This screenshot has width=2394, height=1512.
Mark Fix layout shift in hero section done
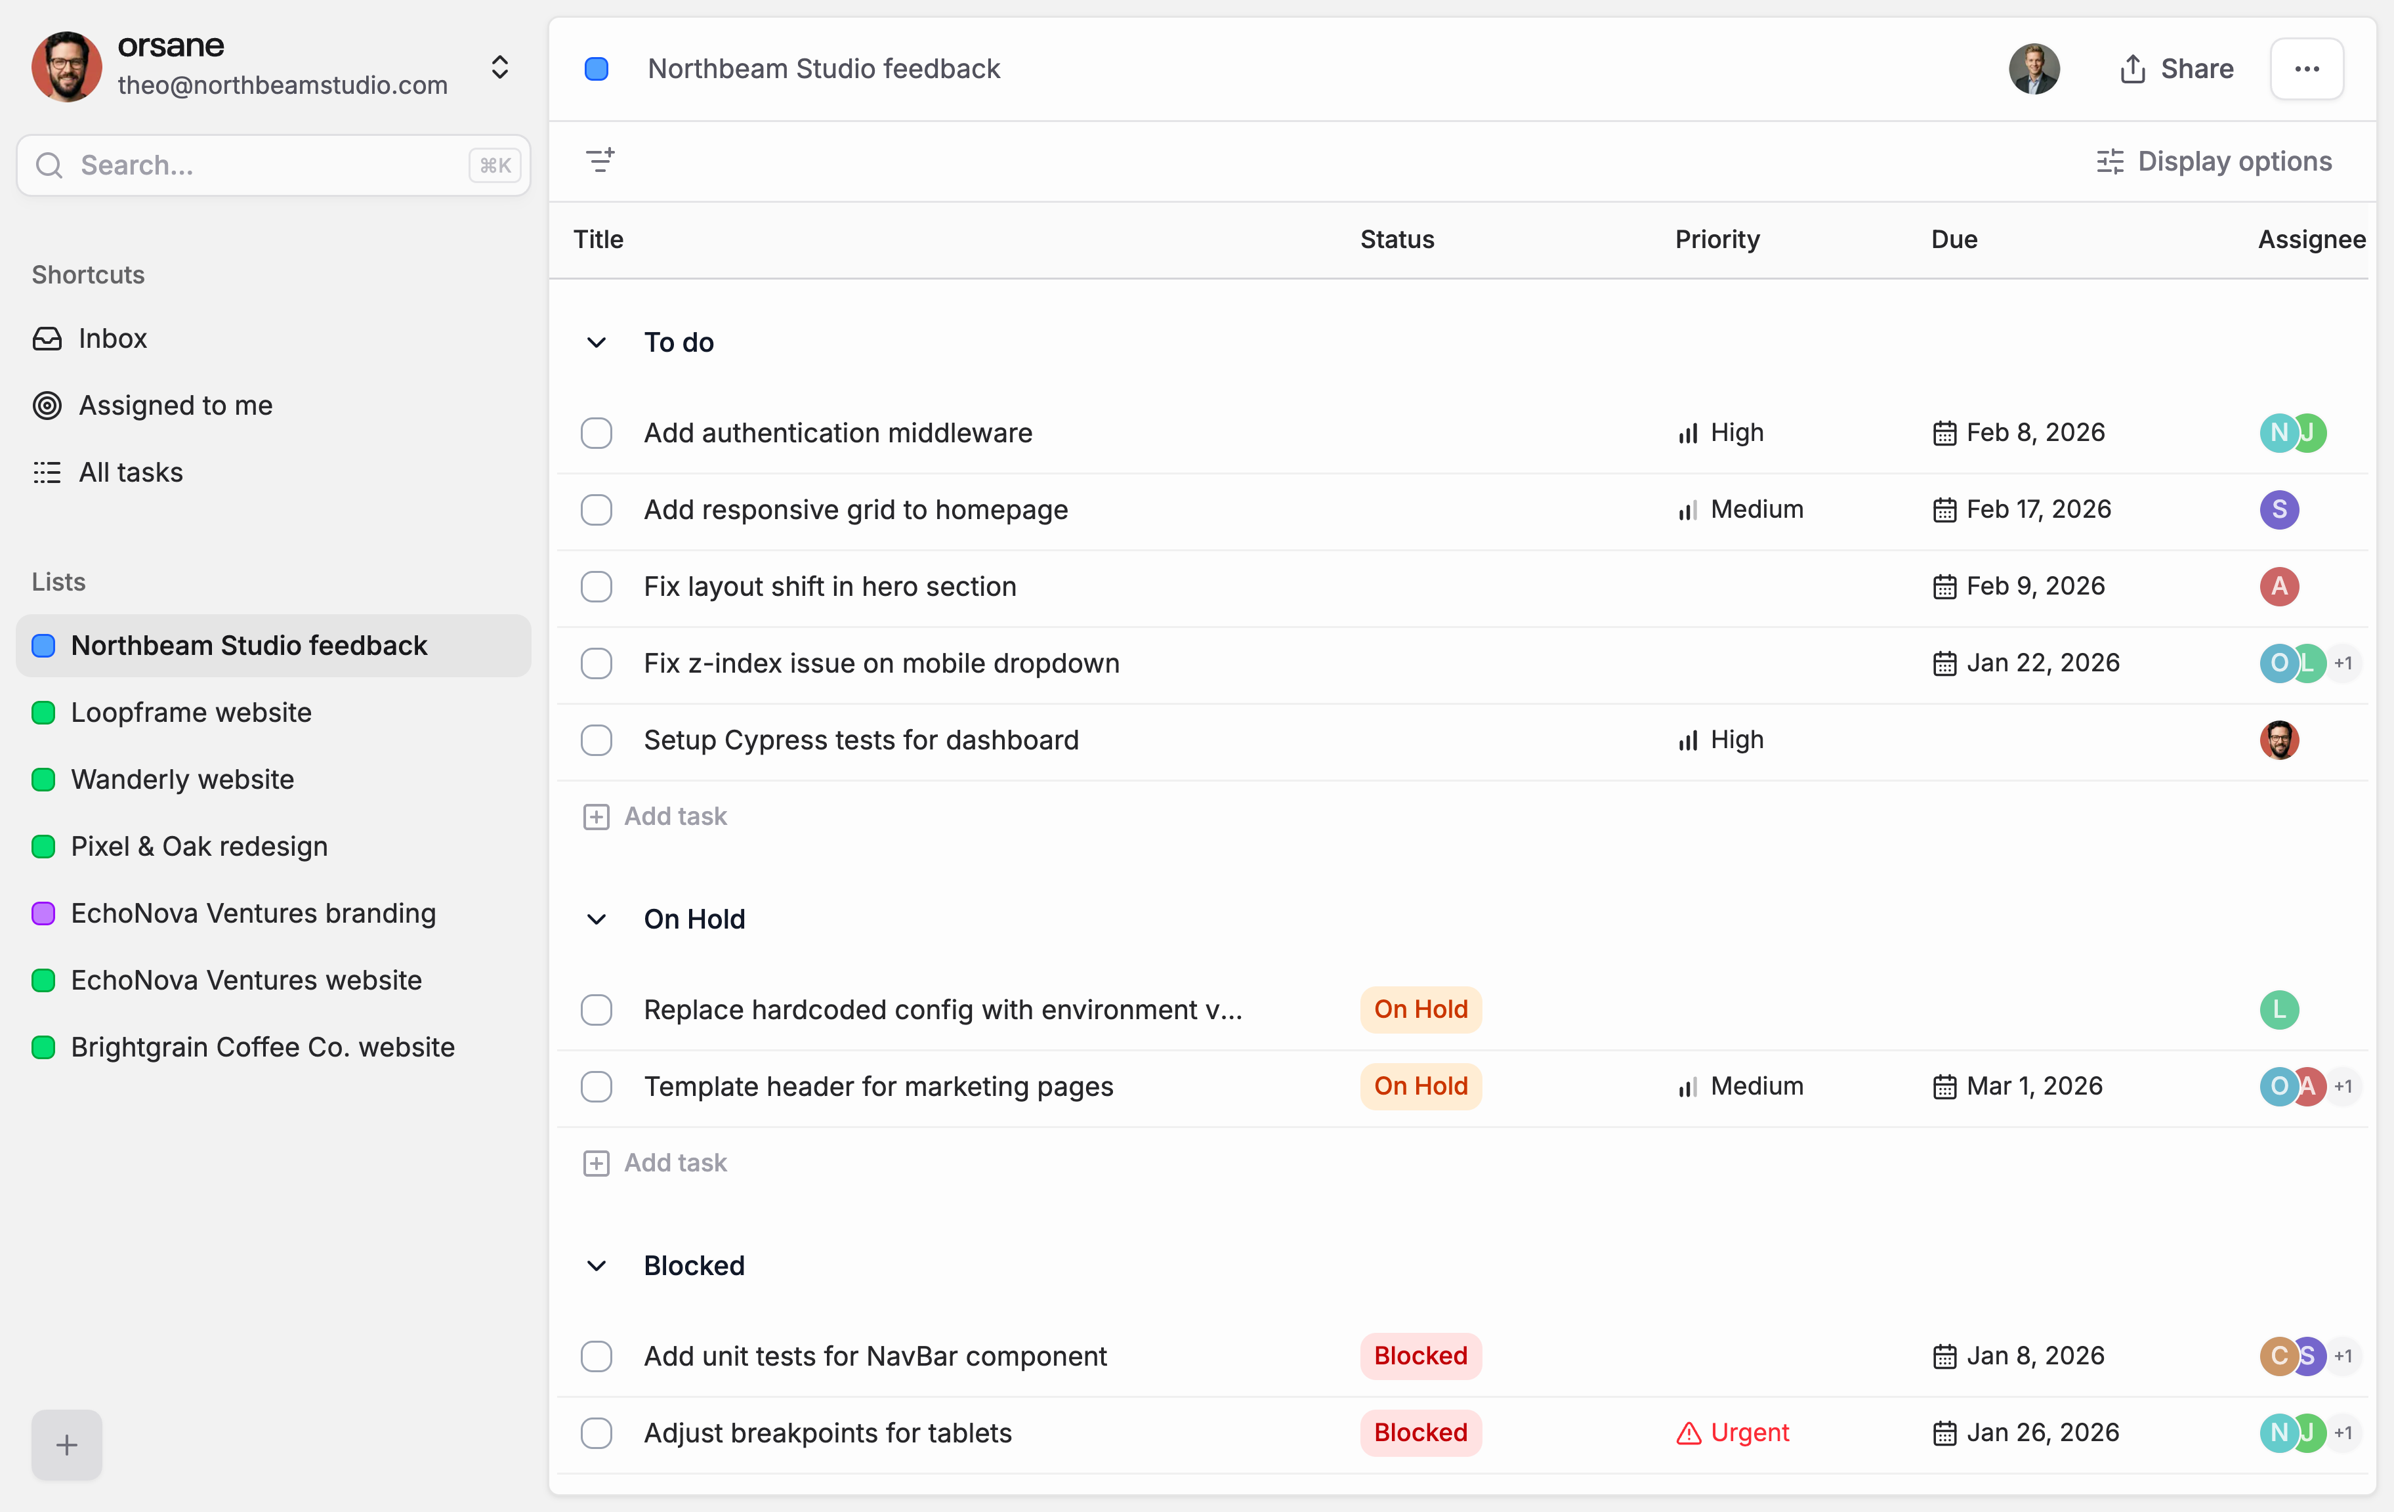click(x=597, y=587)
